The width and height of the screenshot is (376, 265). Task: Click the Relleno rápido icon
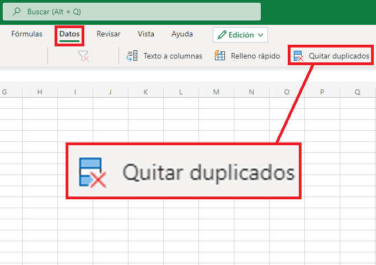tap(219, 56)
